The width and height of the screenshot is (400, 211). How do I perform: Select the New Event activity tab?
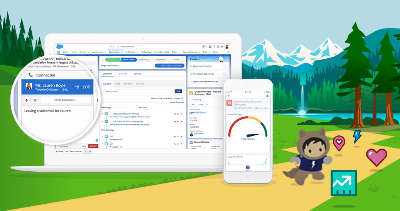(140, 84)
